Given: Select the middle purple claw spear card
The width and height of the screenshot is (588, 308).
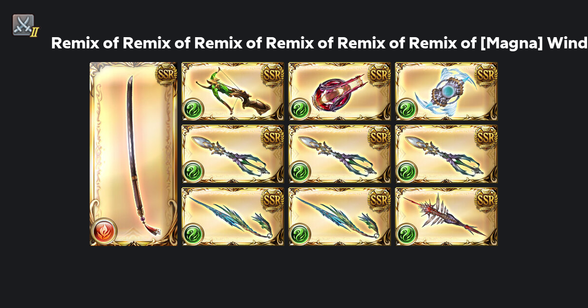Looking at the screenshot, I should pos(340,154).
